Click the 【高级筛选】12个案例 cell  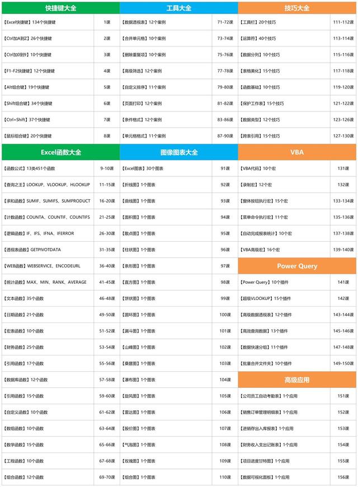point(166,71)
